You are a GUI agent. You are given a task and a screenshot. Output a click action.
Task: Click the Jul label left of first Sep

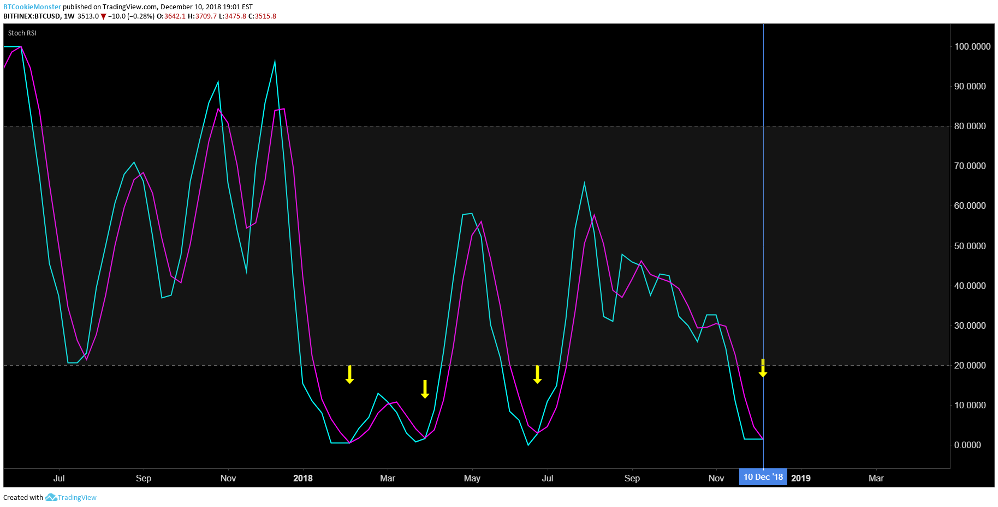[x=59, y=478]
